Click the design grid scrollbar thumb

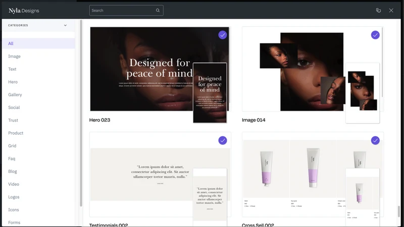pos(399,211)
